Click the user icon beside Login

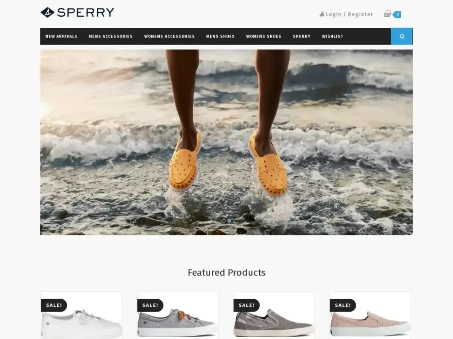click(322, 14)
